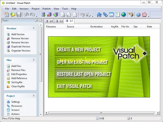
Task: Click Remove Version in Tasks pane
Action: click(20, 38)
